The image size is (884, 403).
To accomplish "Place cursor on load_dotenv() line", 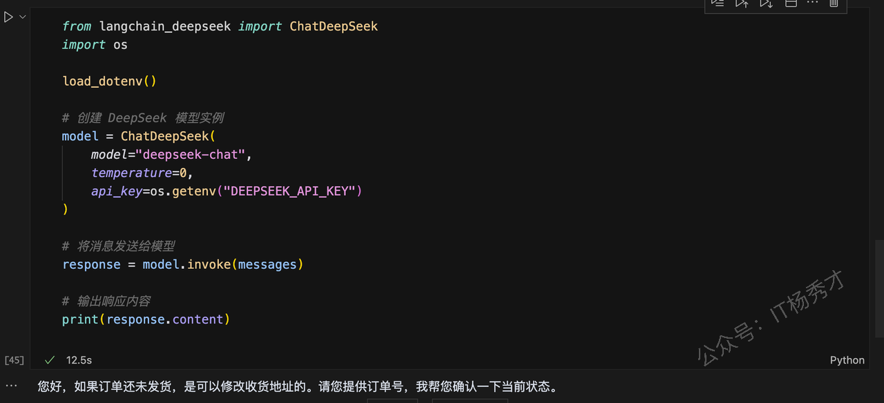I will pyautogui.click(x=109, y=81).
